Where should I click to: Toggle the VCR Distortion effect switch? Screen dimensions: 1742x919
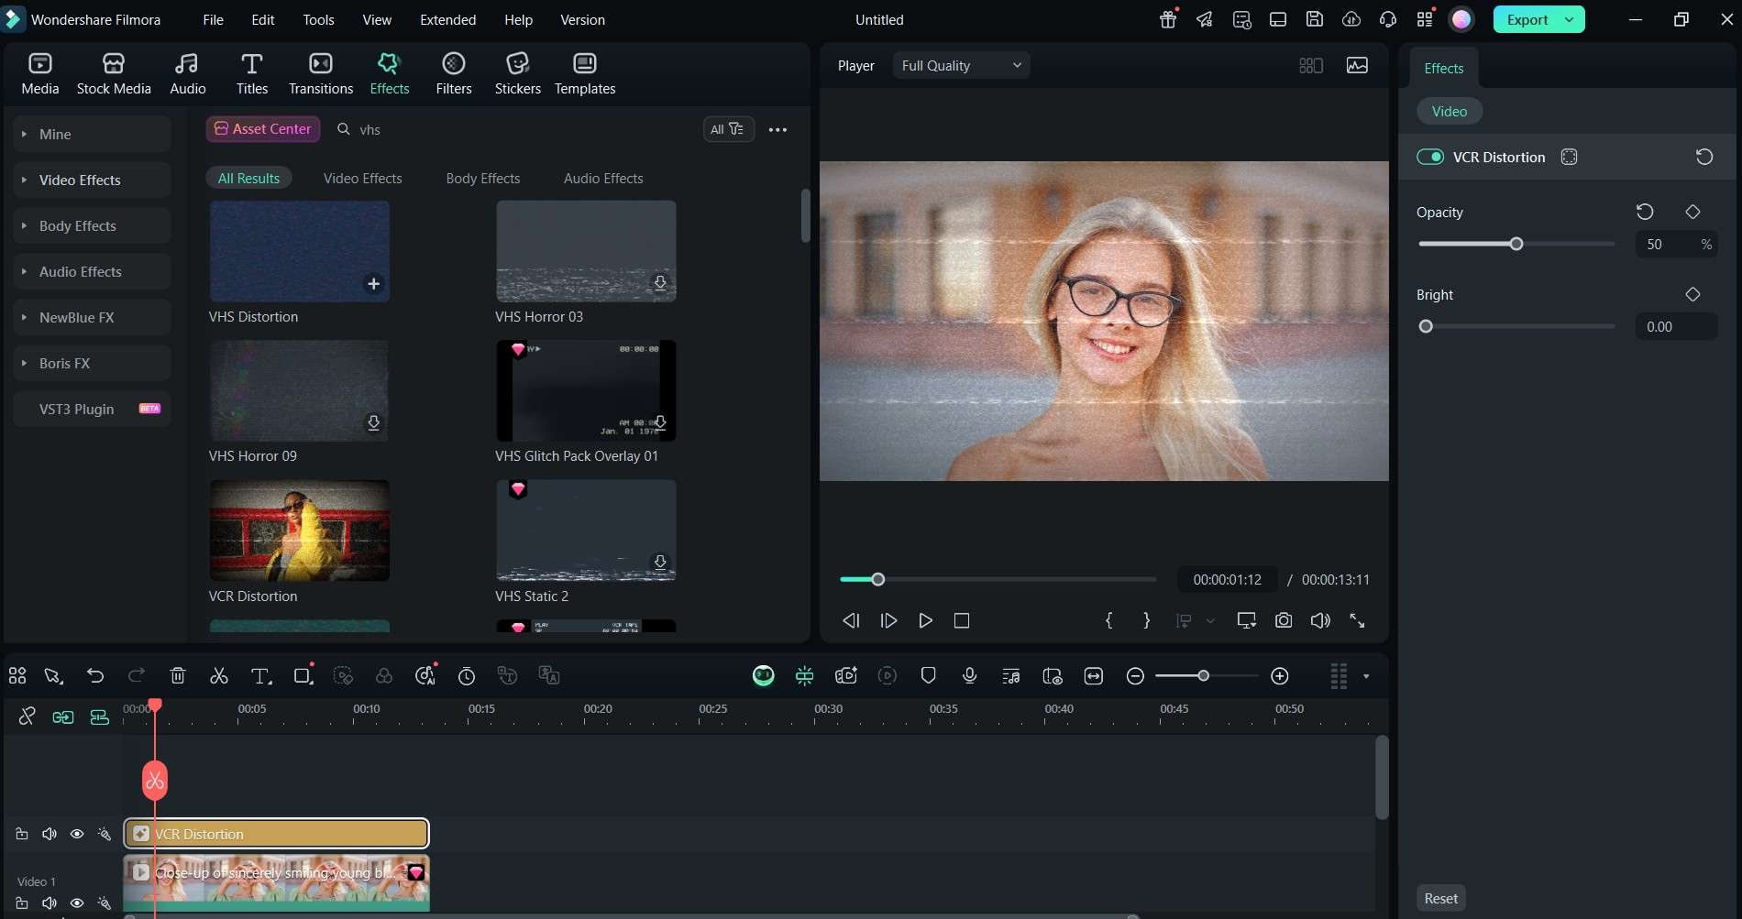(x=1430, y=157)
